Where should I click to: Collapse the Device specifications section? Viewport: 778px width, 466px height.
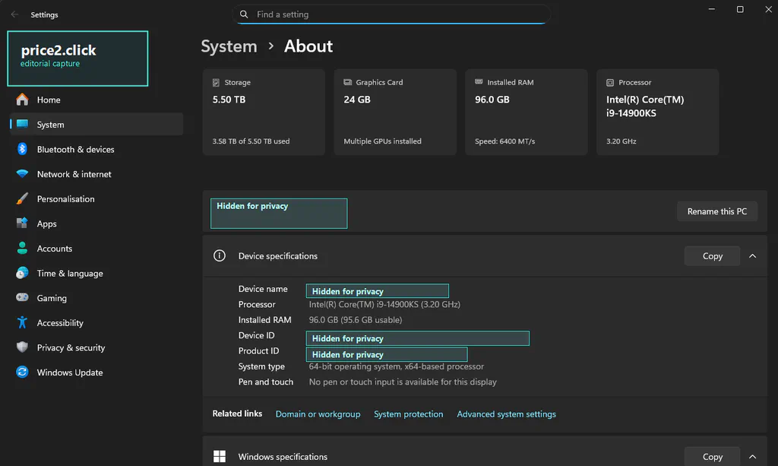pyautogui.click(x=753, y=256)
